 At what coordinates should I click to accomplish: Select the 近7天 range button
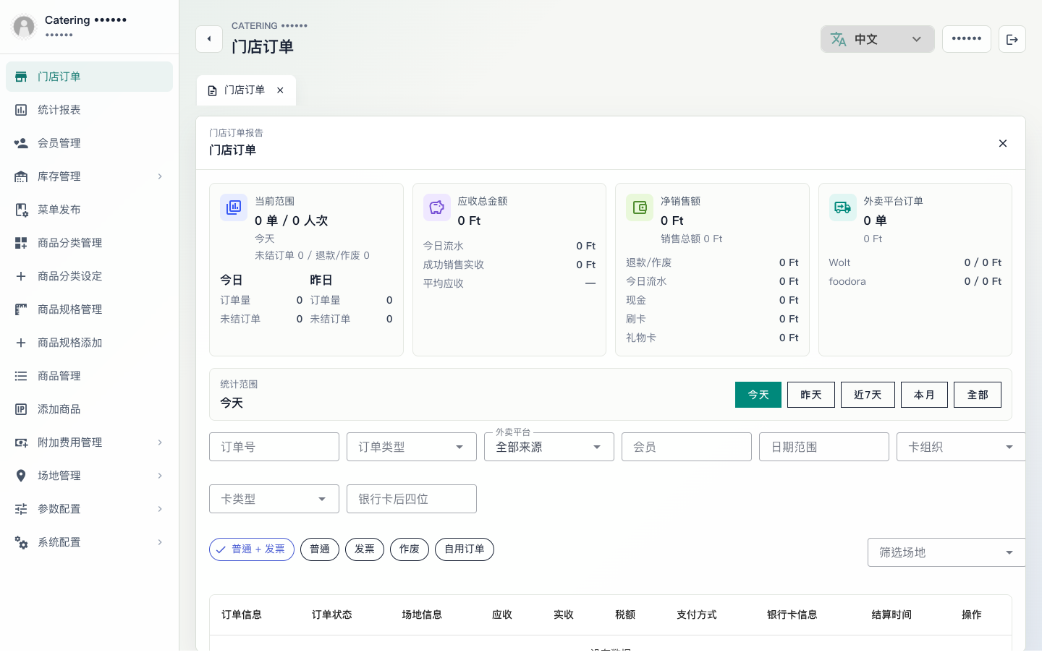coord(868,395)
